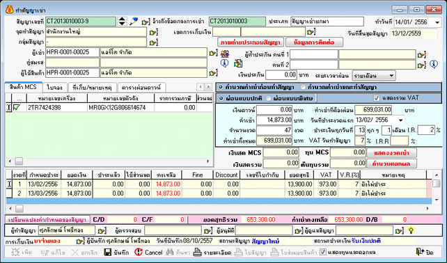The image size is (447, 263).
Task: Click เปลี่ยนแปลงค่ากำหนดของสัญญา button
Action: [x=47, y=220]
